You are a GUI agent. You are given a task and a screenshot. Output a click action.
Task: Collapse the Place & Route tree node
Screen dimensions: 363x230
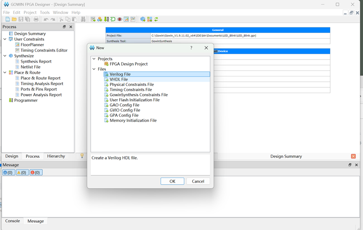pyautogui.click(x=5, y=73)
